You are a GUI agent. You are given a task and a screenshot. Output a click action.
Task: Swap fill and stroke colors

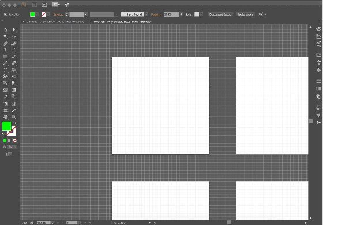pyautogui.click(x=14, y=122)
